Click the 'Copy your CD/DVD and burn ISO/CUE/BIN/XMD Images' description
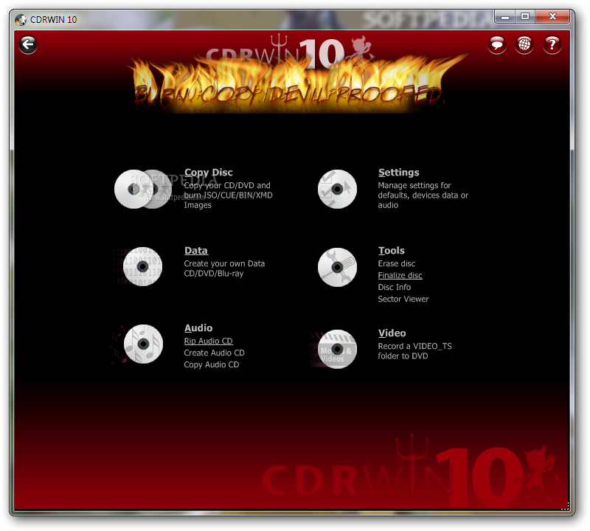590x531 pixels. (x=228, y=195)
